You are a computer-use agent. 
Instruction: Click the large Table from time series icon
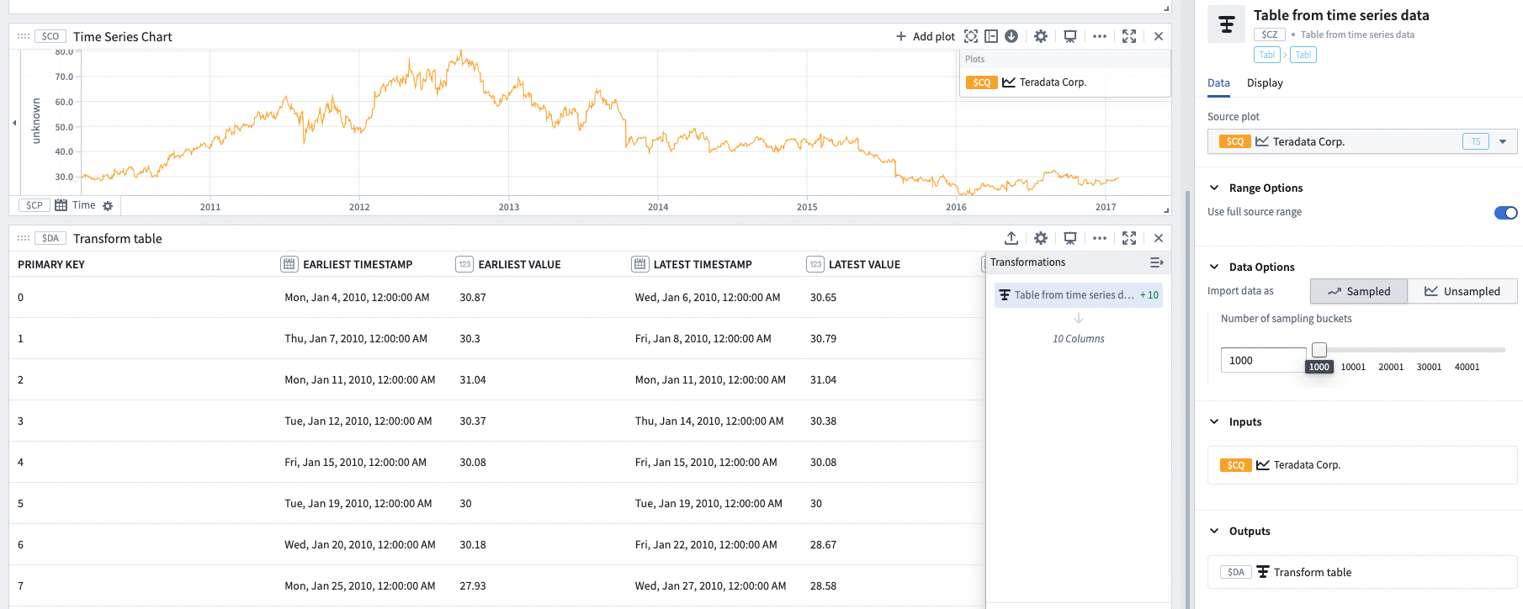tap(1226, 24)
